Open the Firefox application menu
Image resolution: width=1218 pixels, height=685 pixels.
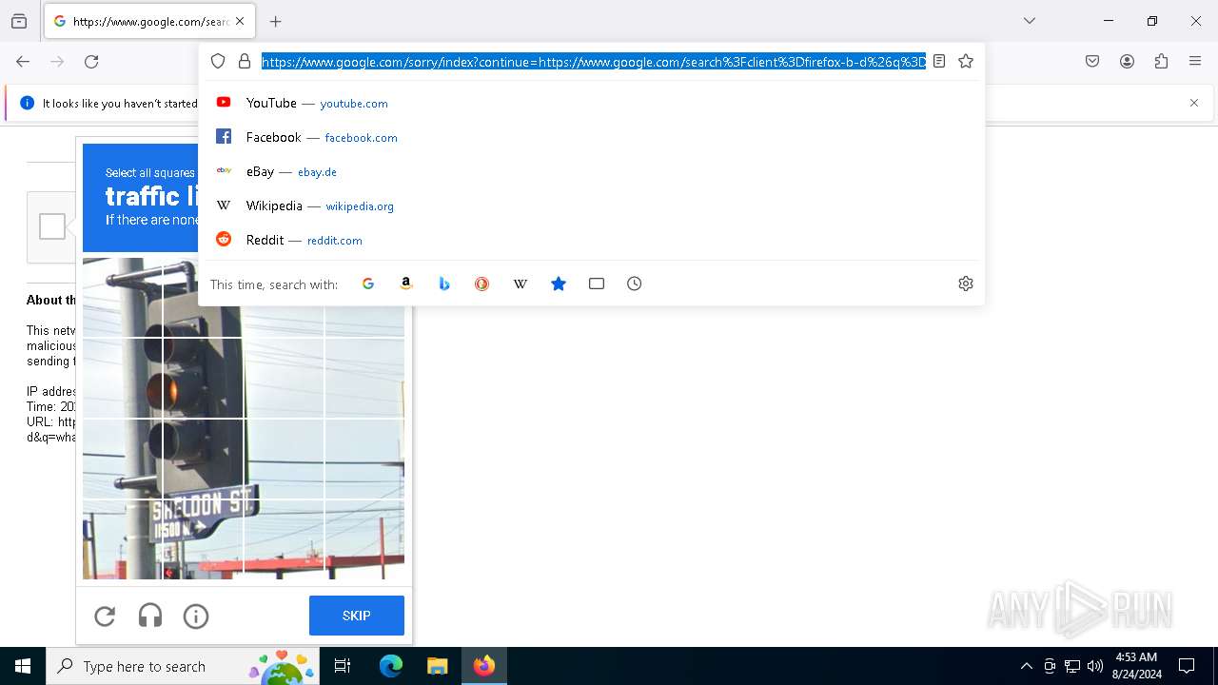tap(1195, 62)
